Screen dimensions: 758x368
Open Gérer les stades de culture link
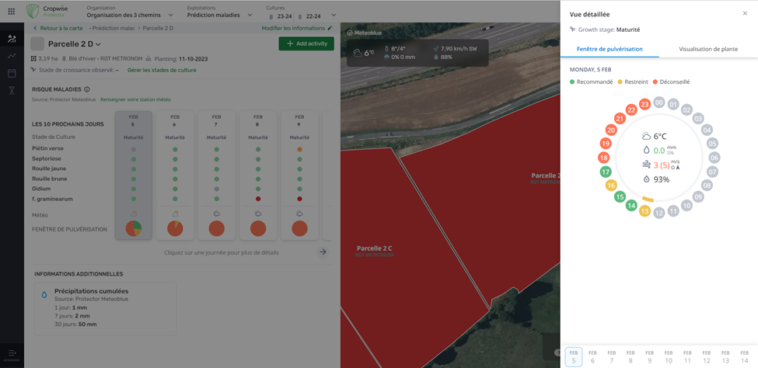pyautogui.click(x=162, y=71)
